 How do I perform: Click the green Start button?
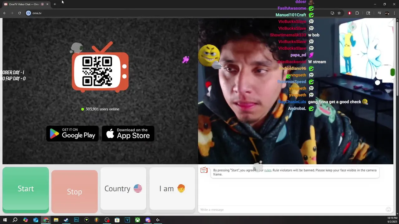coord(26,189)
